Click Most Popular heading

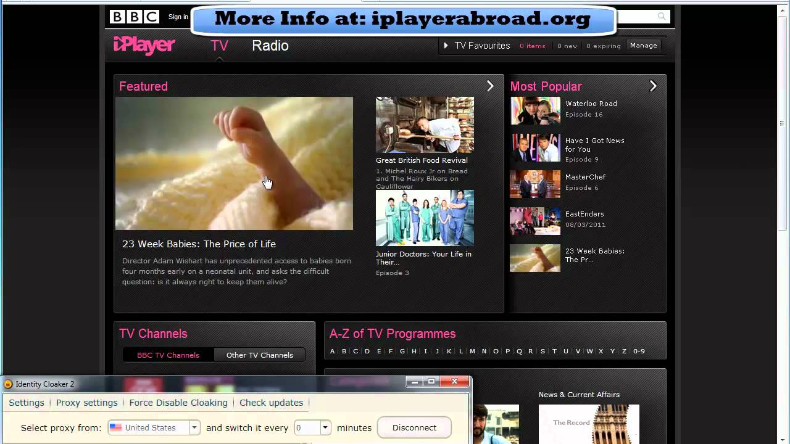pyautogui.click(x=546, y=86)
